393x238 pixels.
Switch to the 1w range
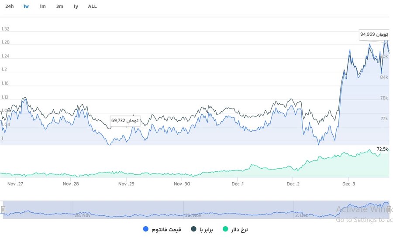pos(26,7)
